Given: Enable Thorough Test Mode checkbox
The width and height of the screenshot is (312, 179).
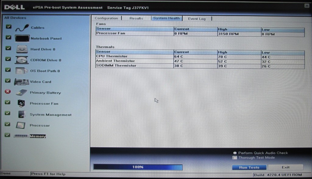Looking at the screenshot, I should [235, 158].
